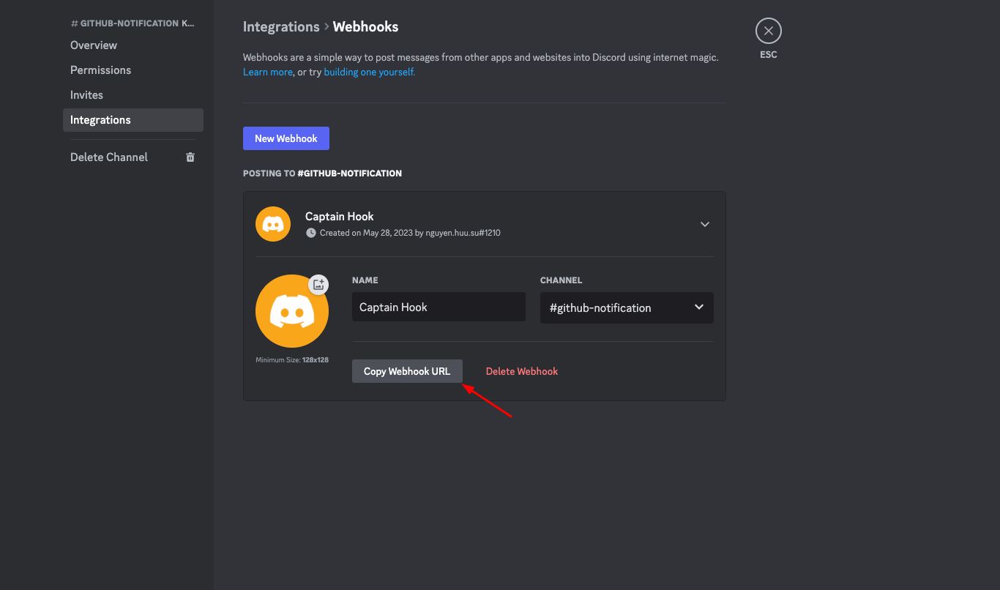Open the Permissions section

[x=100, y=70]
